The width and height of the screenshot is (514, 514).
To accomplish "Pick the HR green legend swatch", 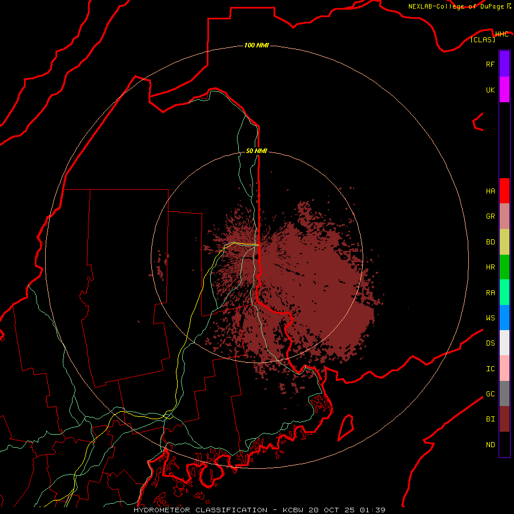I will pos(504,267).
